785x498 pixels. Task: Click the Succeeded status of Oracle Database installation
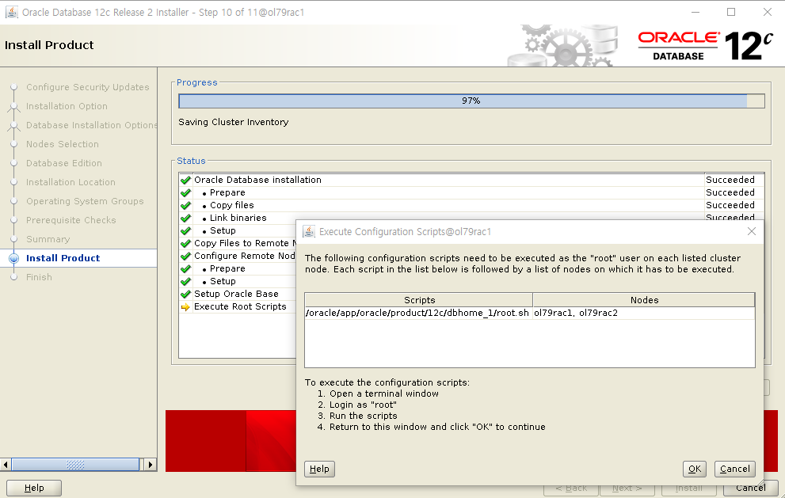point(730,180)
